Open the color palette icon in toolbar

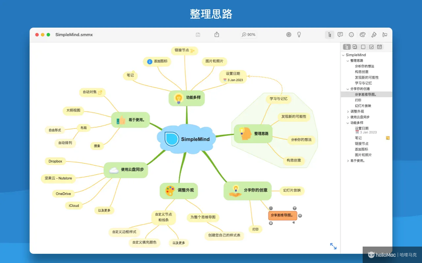pos(363,35)
